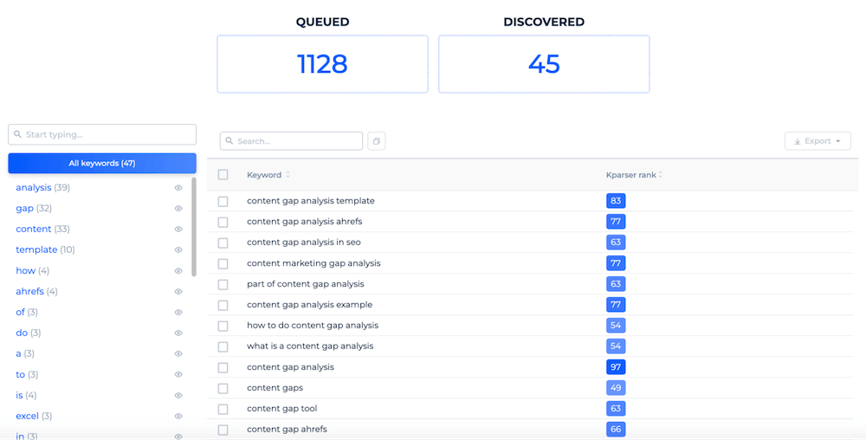
Task: Click the 'Start typing...' filter input
Action: tap(102, 135)
